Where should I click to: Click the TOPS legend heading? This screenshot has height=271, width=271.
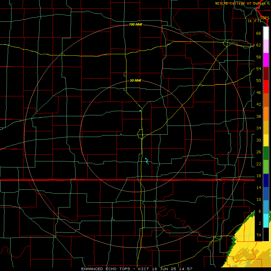pyautogui.click(x=265, y=18)
